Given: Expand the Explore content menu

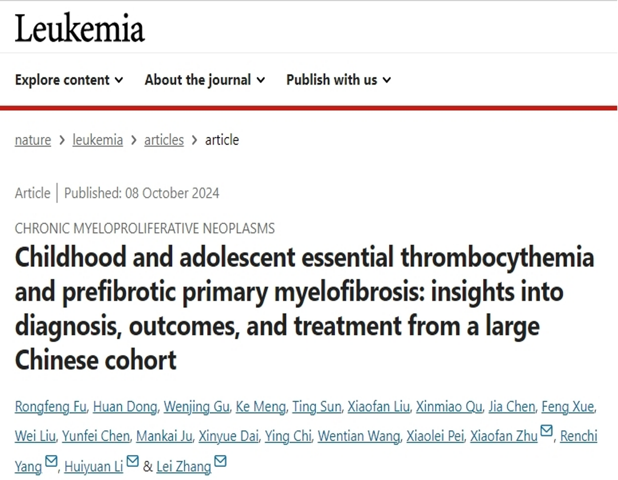Looking at the screenshot, I should 69,80.
